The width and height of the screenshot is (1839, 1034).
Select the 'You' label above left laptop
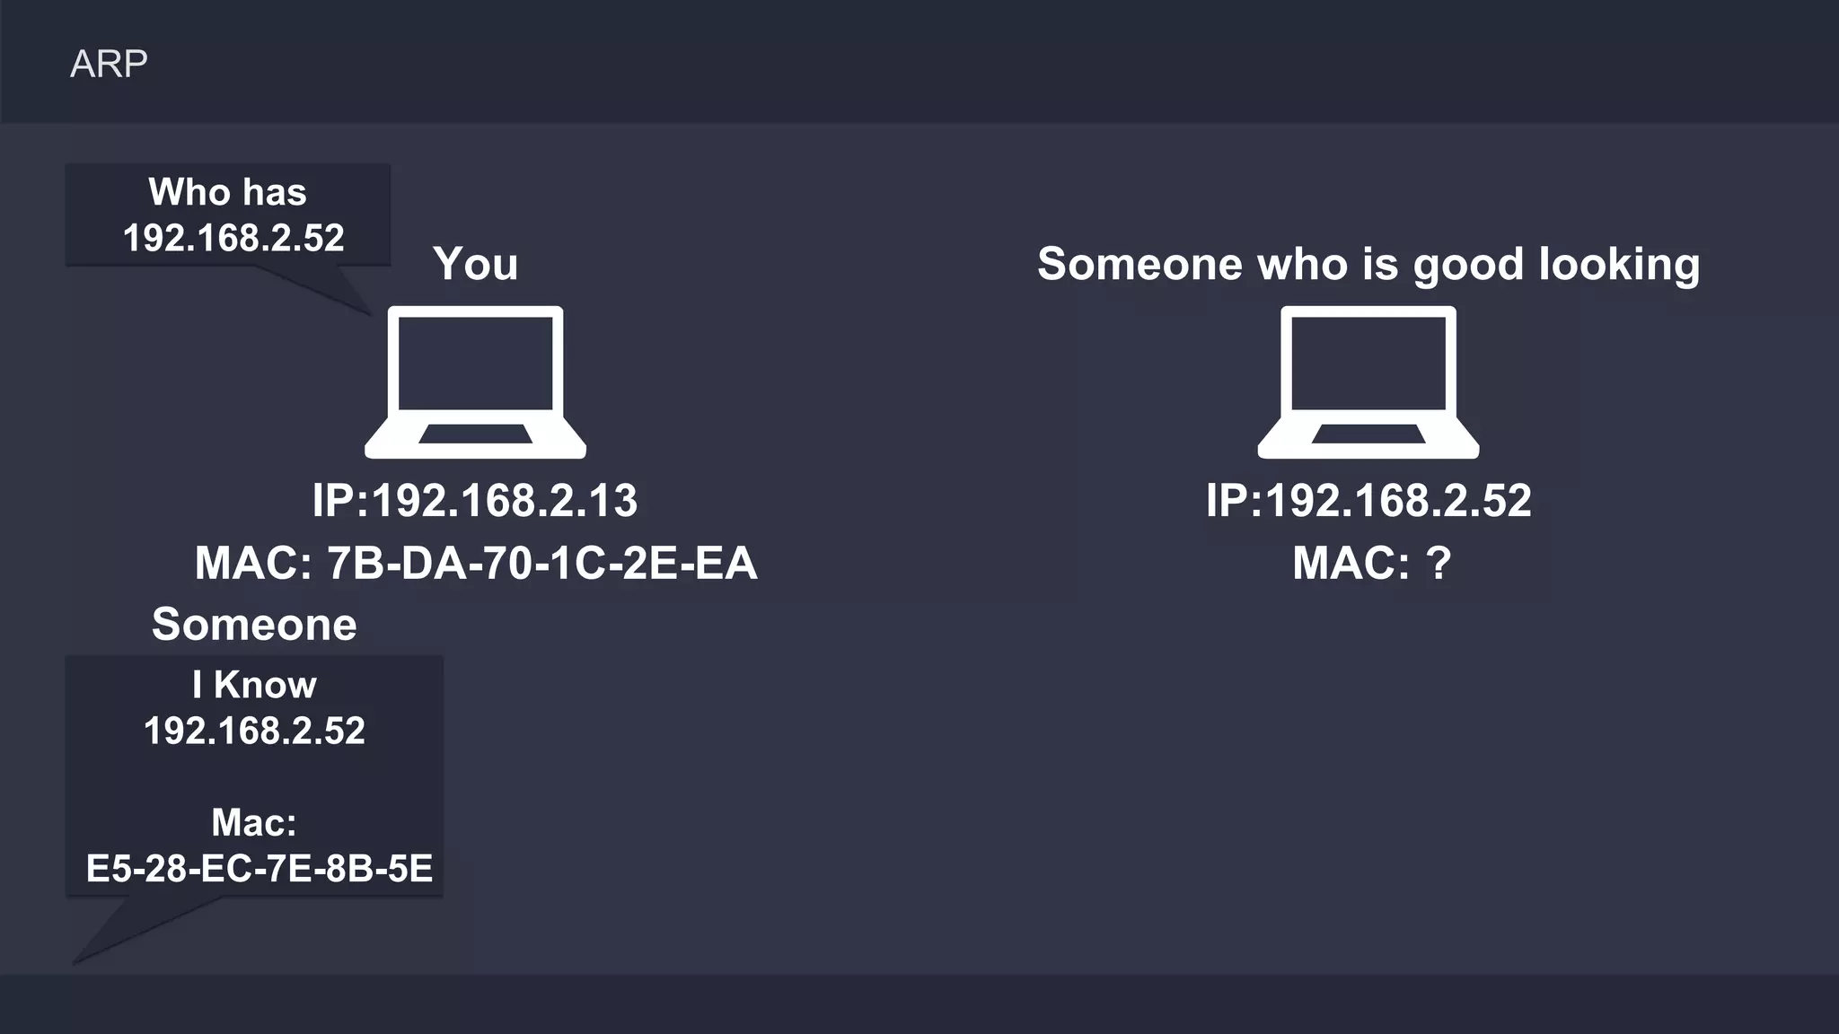coord(475,264)
